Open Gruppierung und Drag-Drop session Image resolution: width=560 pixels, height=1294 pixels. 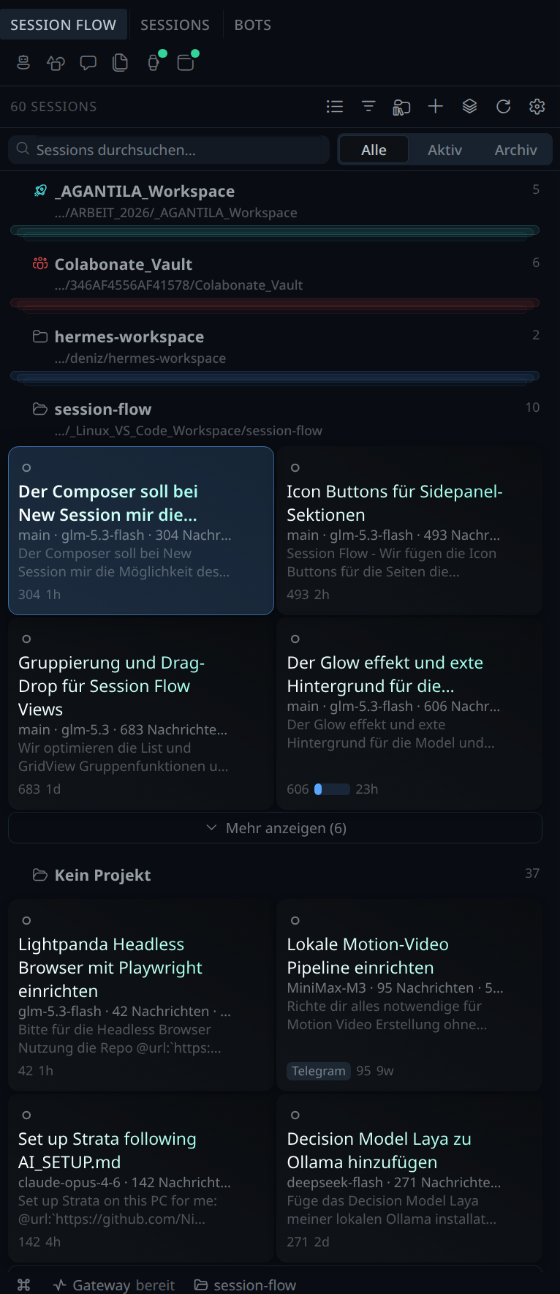[x=141, y=713]
